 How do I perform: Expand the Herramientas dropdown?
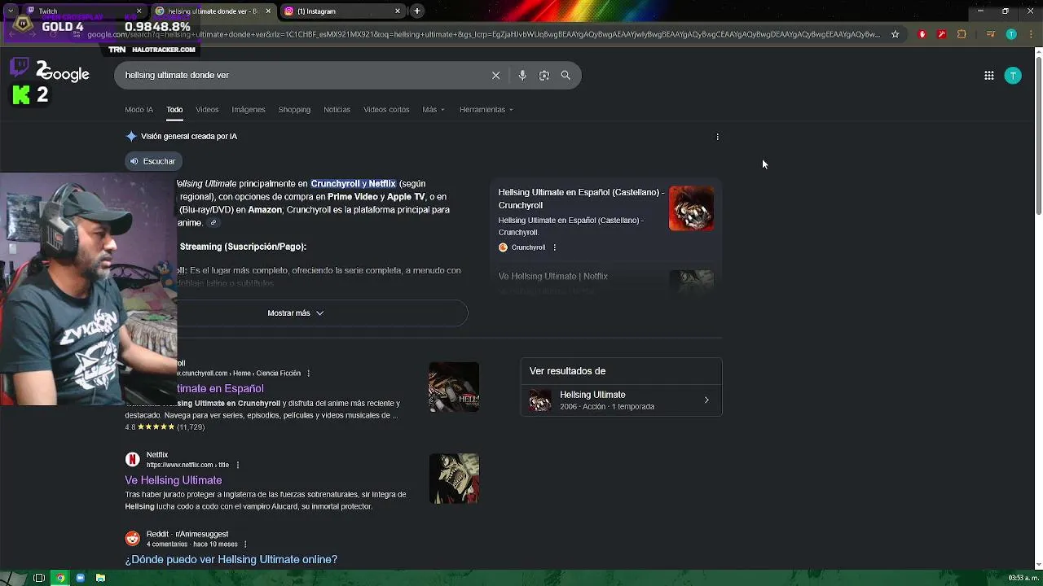(486, 110)
